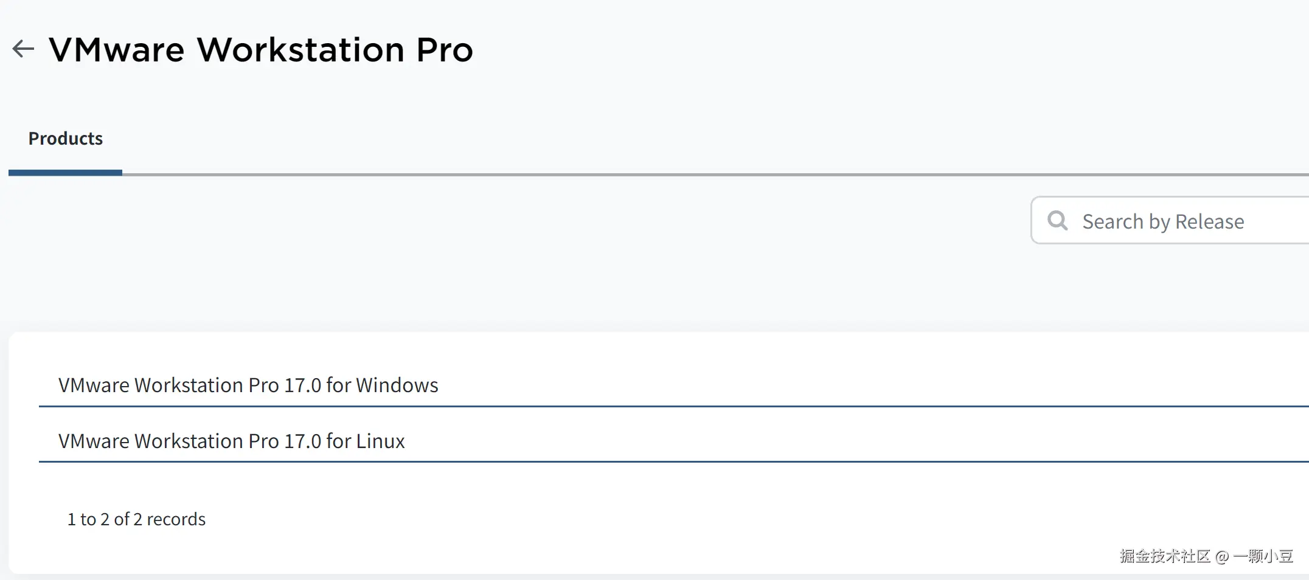This screenshot has height=580, width=1309.
Task: Click the VMware Workstation Pro page heading
Action: point(260,49)
